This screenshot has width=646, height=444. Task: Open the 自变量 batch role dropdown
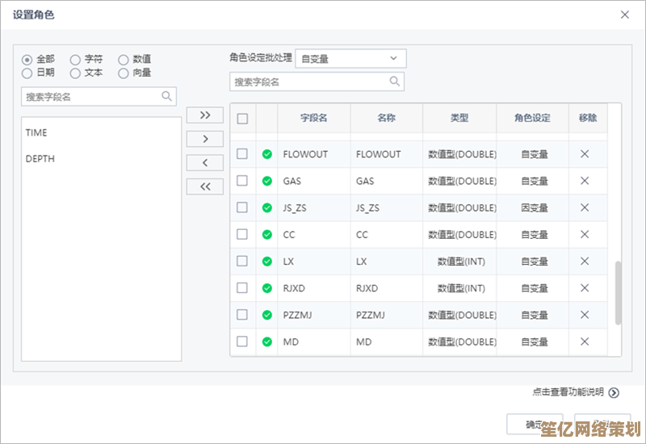[x=350, y=58]
